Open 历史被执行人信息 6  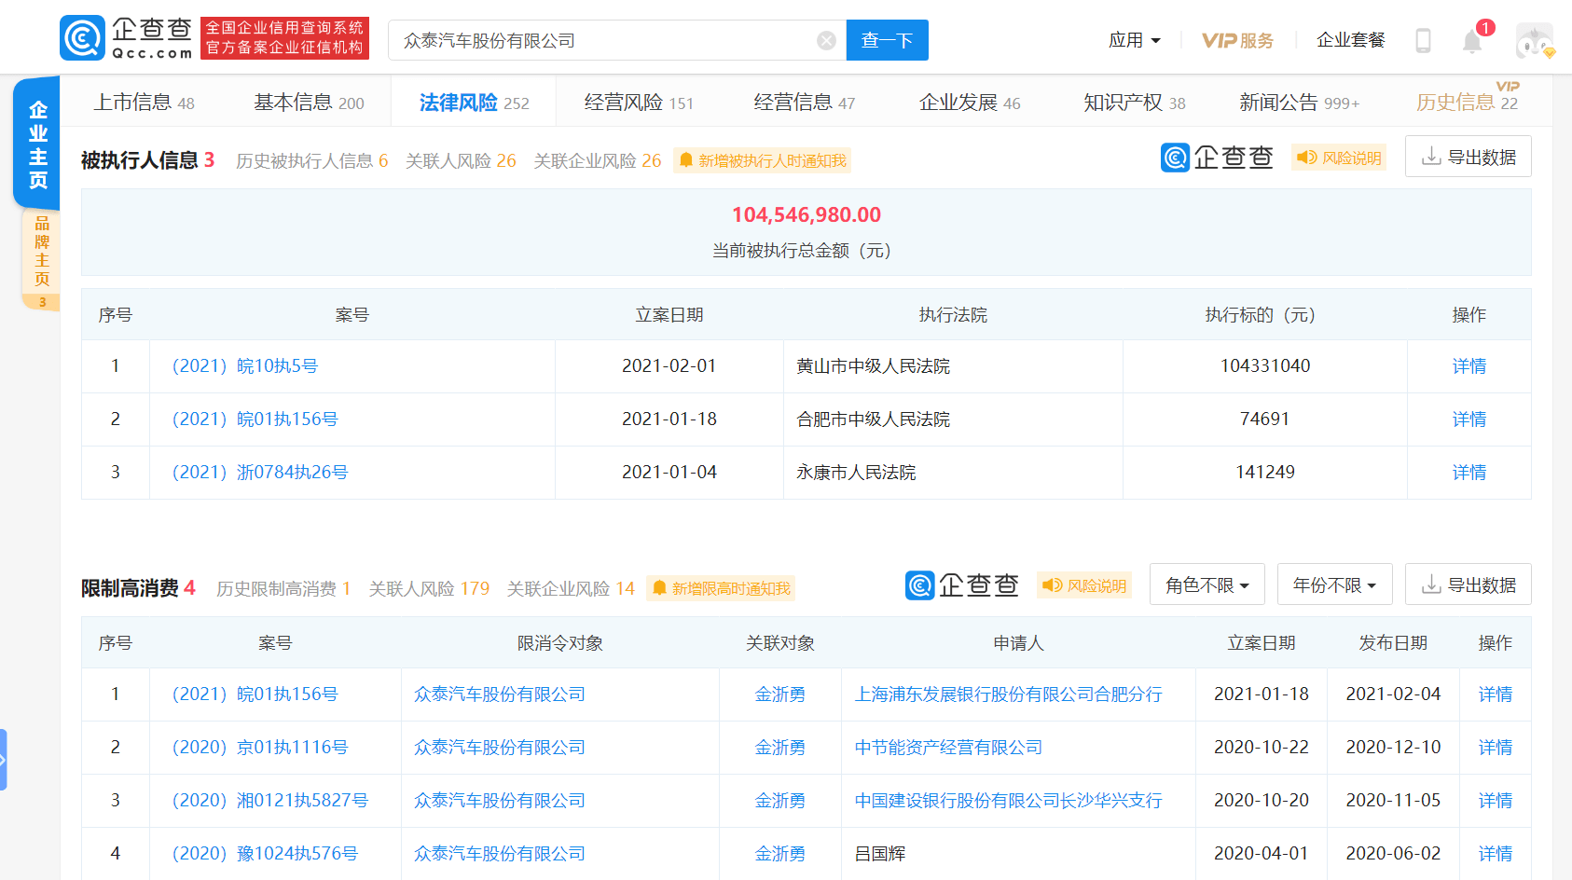(x=311, y=160)
